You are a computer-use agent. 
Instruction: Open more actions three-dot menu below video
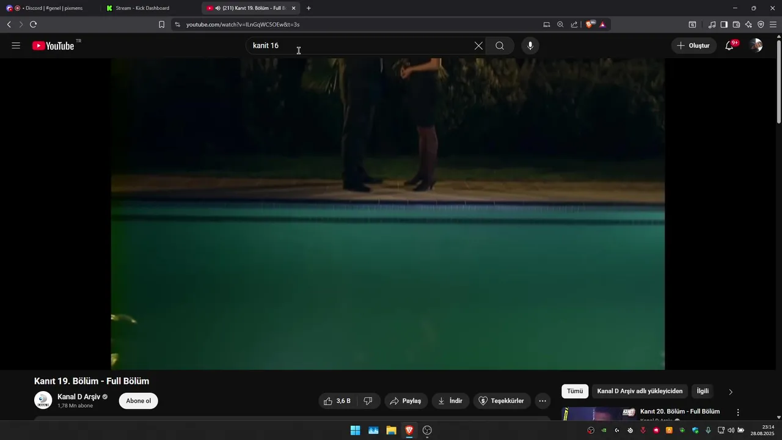[x=543, y=401]
